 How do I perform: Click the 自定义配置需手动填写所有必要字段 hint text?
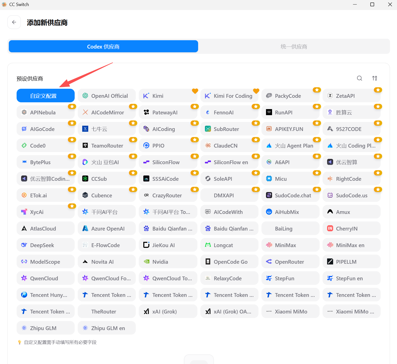point(60,342)
